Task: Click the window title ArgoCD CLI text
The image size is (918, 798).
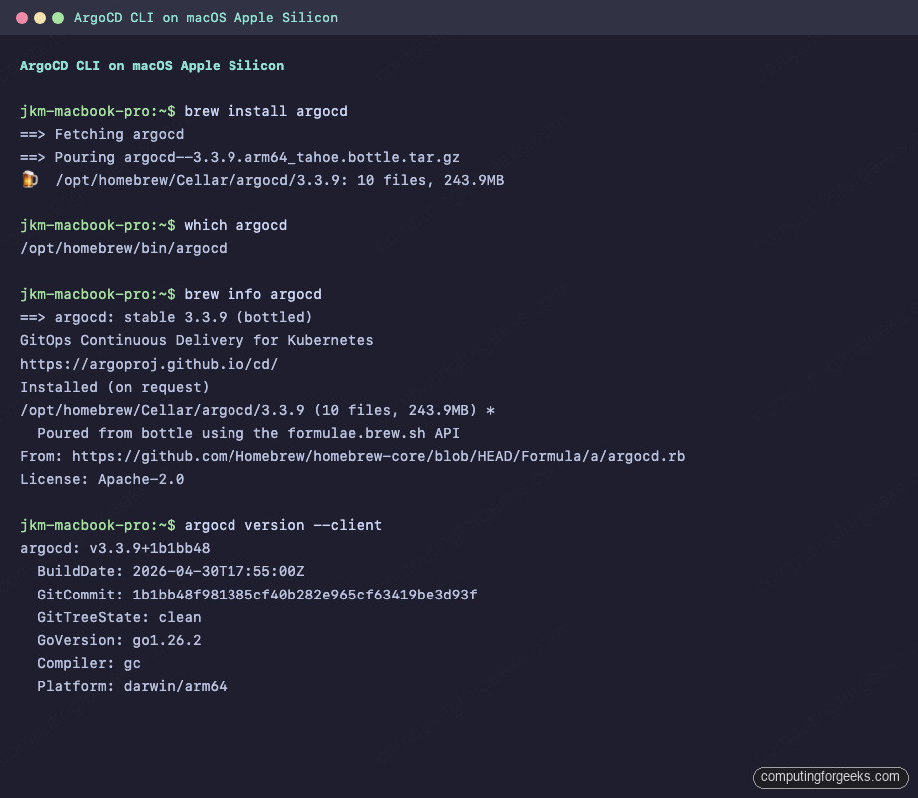Action: 206,18
